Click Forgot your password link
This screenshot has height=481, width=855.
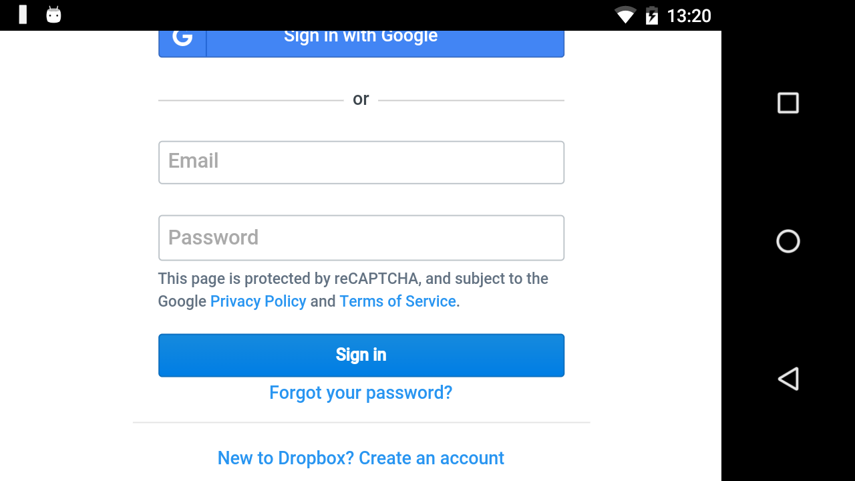361,393
